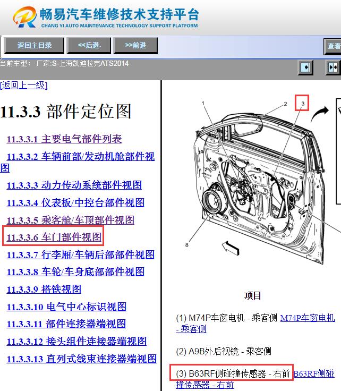
Task: Open 11.3.3.10 电气中心标识视图
Action: click(66, 307)
